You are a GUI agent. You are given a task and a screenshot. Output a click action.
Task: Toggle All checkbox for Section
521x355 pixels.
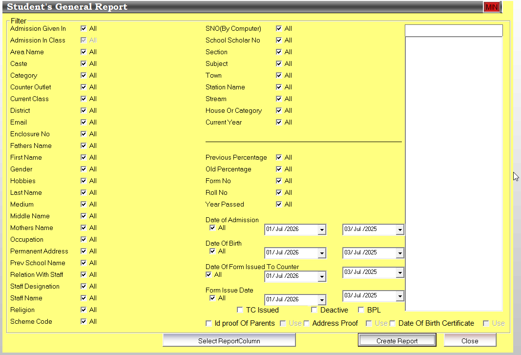coord(279,52)
